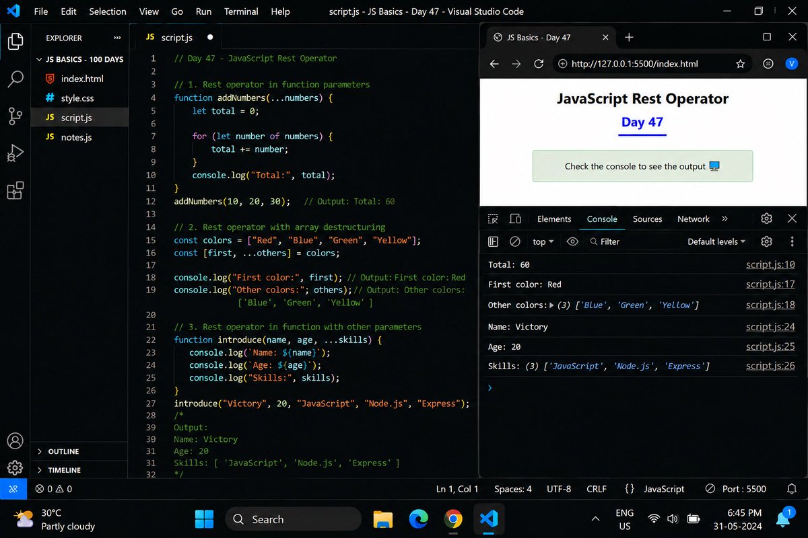The height and width of the screenshot is (538, 808).
Task: Open Explorer views and more actions menu
Action: (118, 38)
